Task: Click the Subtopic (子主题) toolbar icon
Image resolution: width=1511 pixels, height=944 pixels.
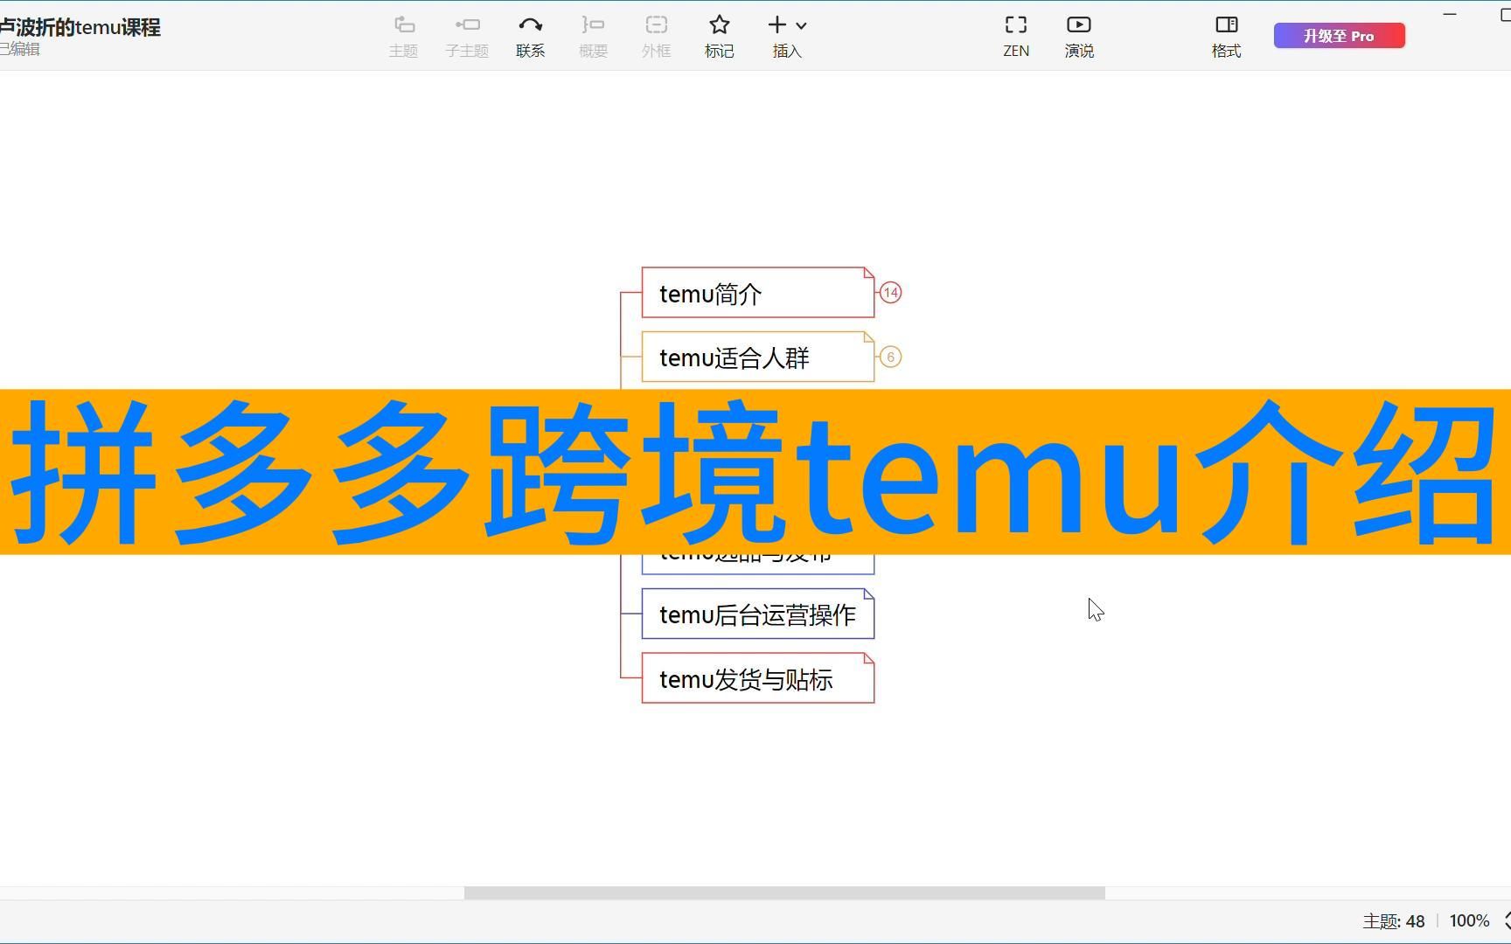Action: [467, 37]
